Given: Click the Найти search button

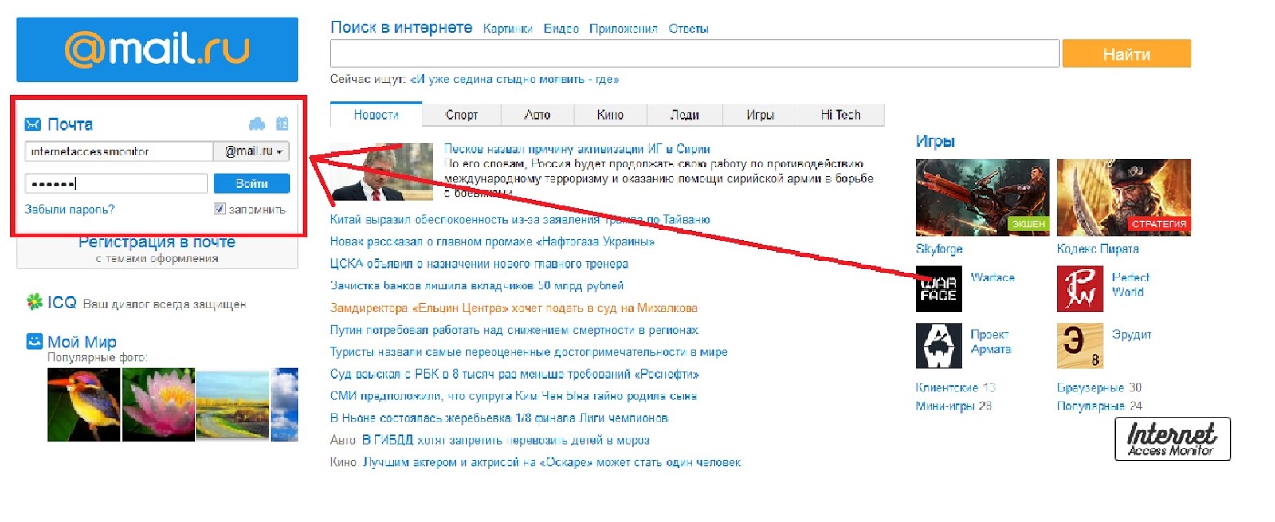Looking at the screenshot, I should [1127, 53].
